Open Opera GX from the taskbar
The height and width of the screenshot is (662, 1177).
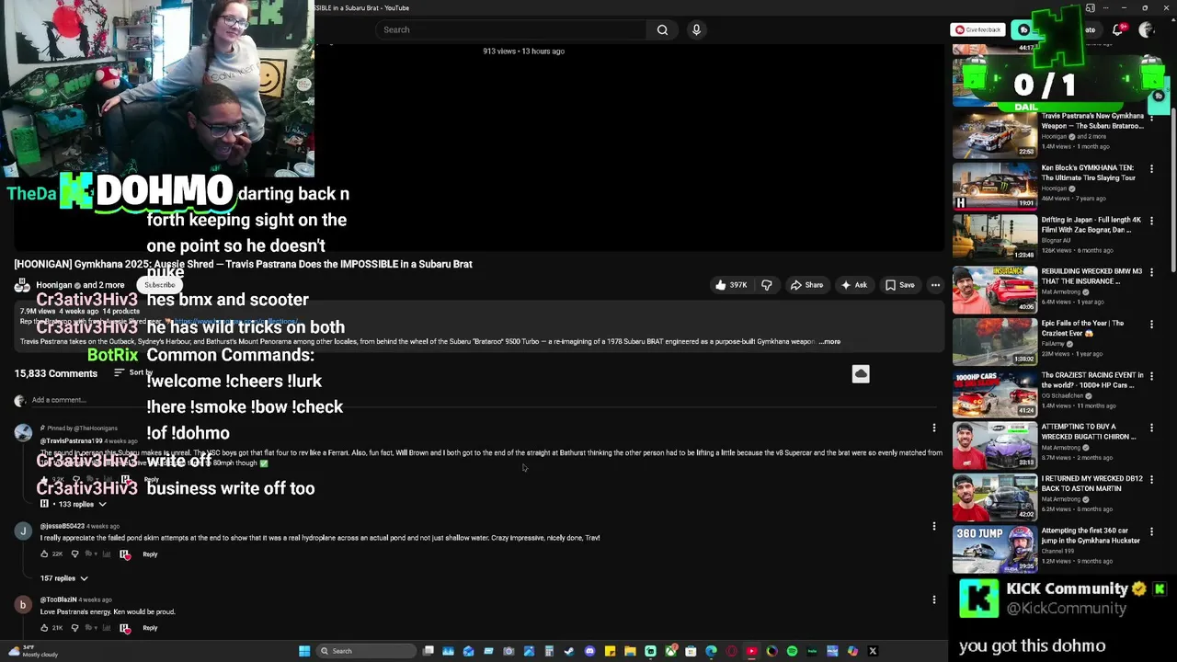point(731,651)
